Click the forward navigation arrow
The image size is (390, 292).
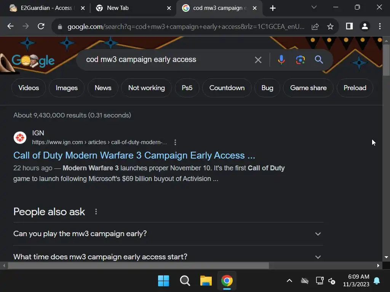pyautogui.click(x=26, y=26)
